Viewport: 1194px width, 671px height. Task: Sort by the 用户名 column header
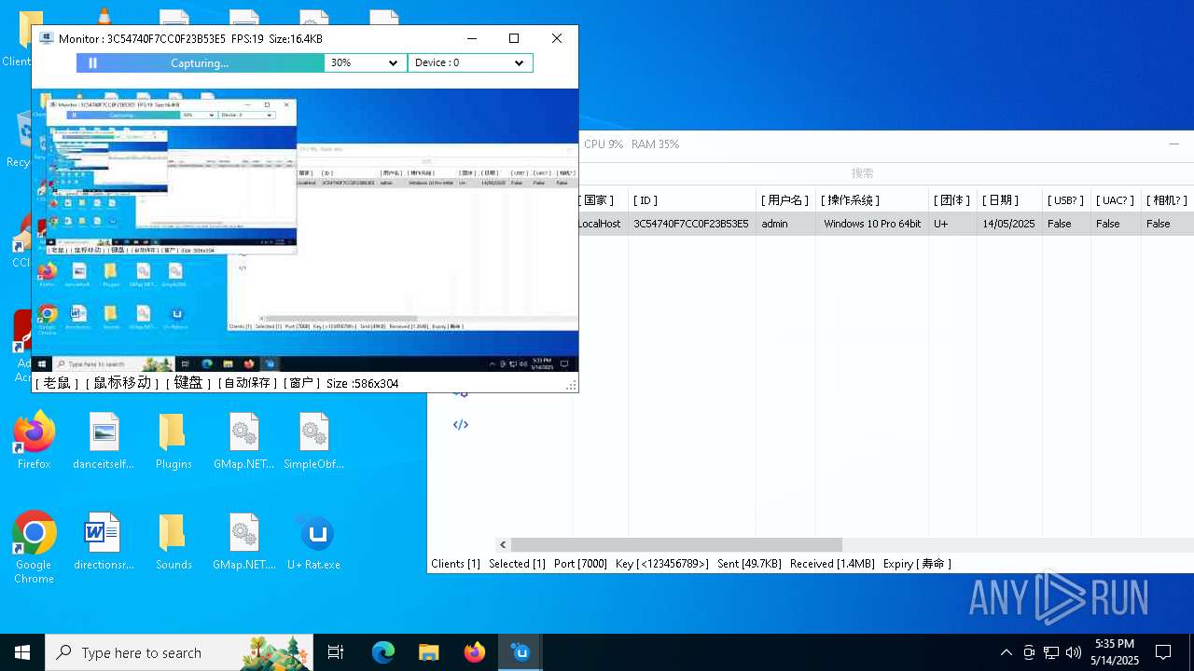point(785,200)
